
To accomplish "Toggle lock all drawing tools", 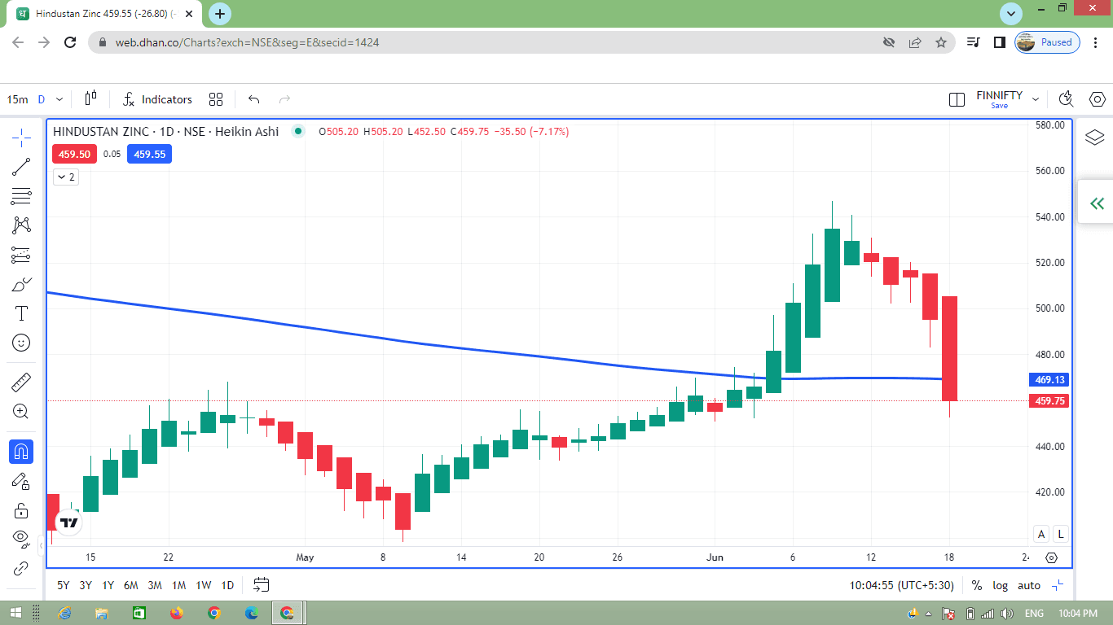I will click(21, 510).
